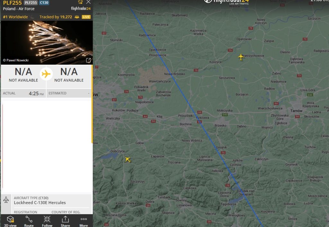Click the Pawel Nowicki aircraft photo
Screen dimensions: 329x227
[x=47, y=42]
